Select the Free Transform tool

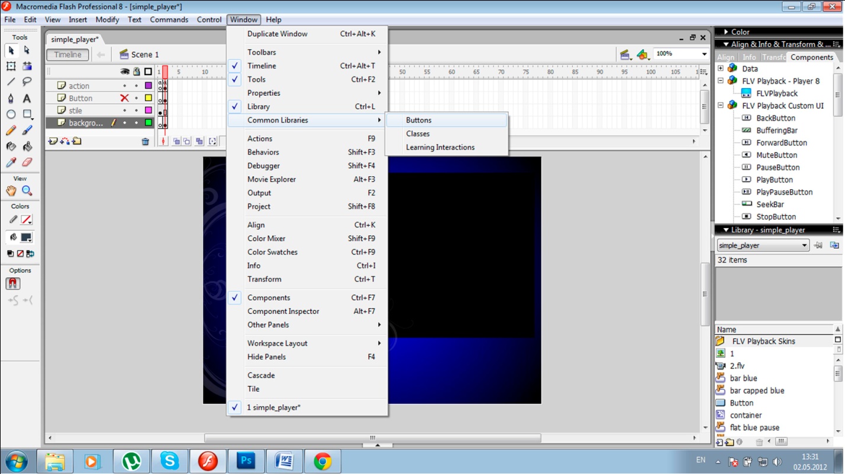(11, 66)
